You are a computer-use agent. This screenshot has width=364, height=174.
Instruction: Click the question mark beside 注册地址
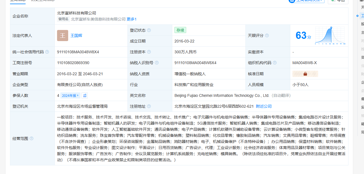[149, 106]
